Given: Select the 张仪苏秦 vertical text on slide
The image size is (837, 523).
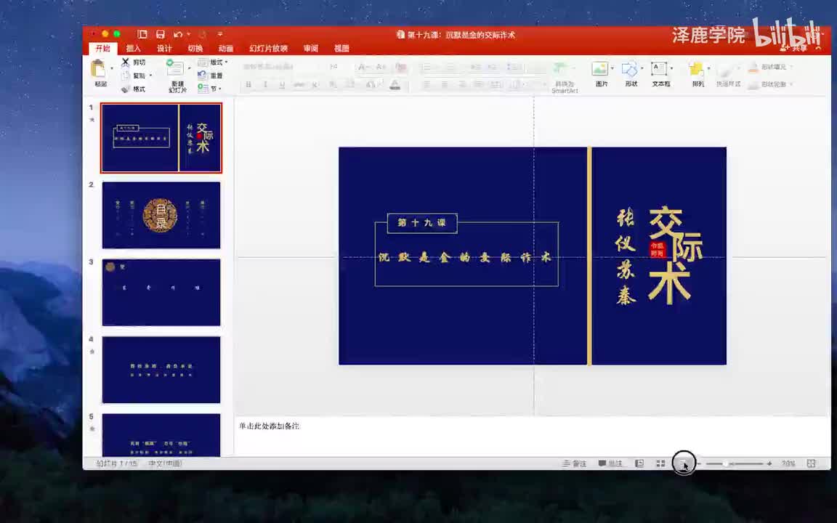Looking at the screenshot, I should [x=626, y=256].
